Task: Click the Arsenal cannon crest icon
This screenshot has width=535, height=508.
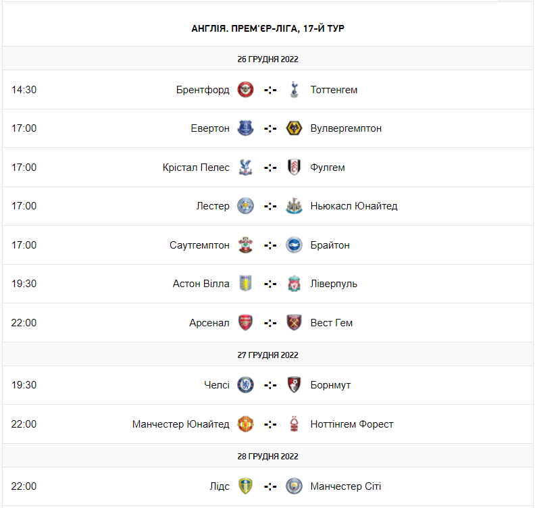Action: coord(245,323)
